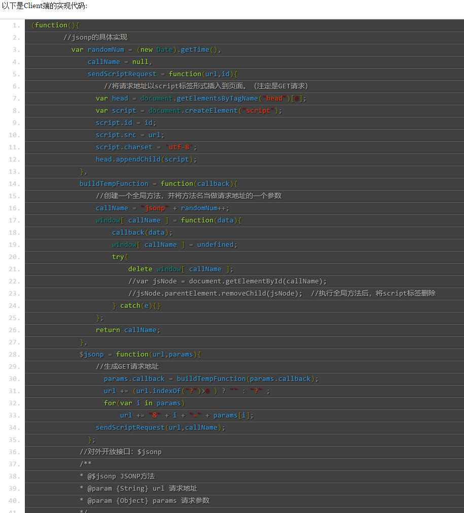Viewport: 464px width, 513px height.
Task: Click 'buildTempFunction' call on line 30
Action: (211, 379)
